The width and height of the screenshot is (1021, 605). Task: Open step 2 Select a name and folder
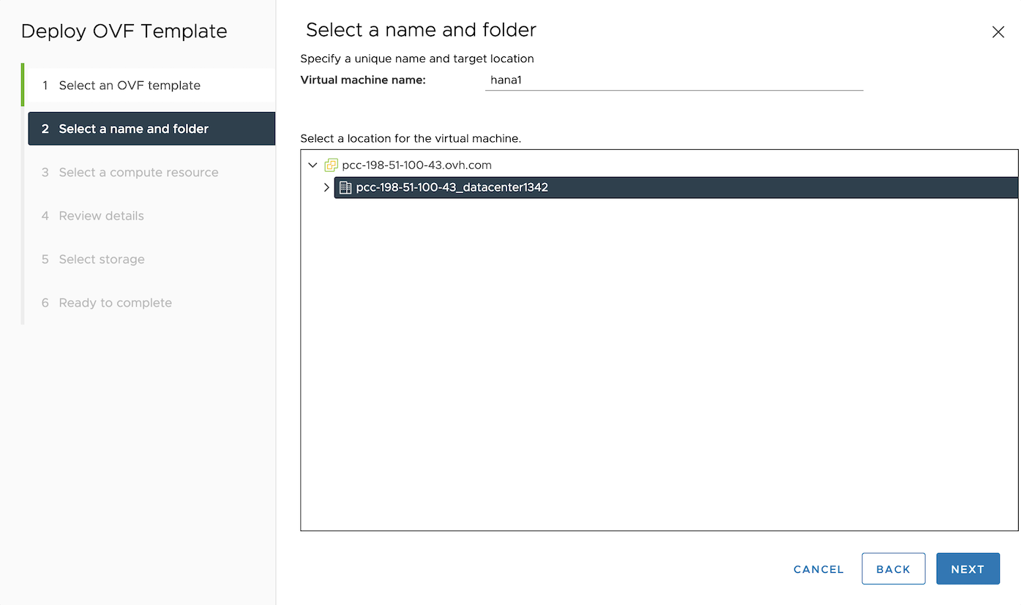134,129
